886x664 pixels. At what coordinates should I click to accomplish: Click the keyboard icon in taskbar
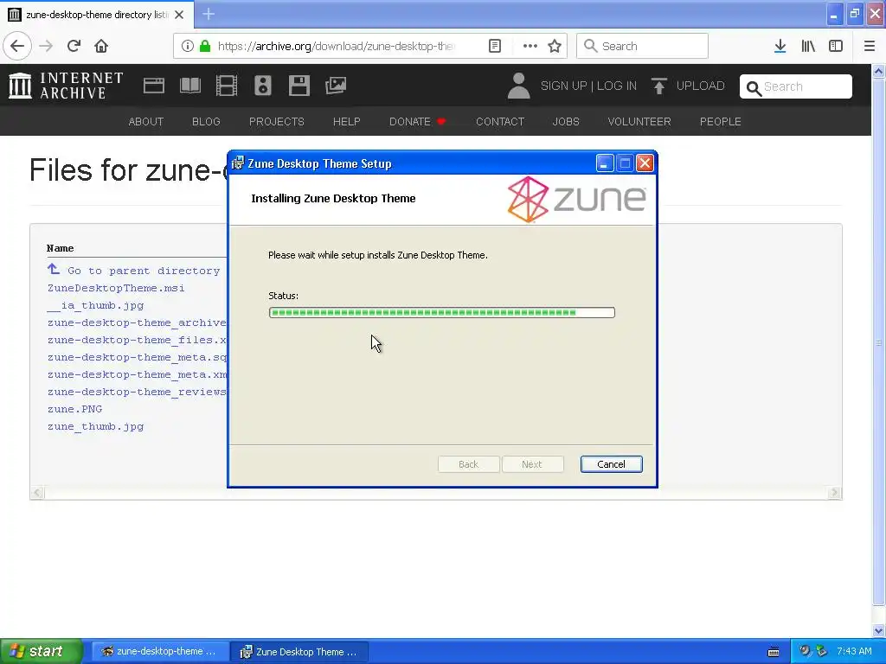774,652
